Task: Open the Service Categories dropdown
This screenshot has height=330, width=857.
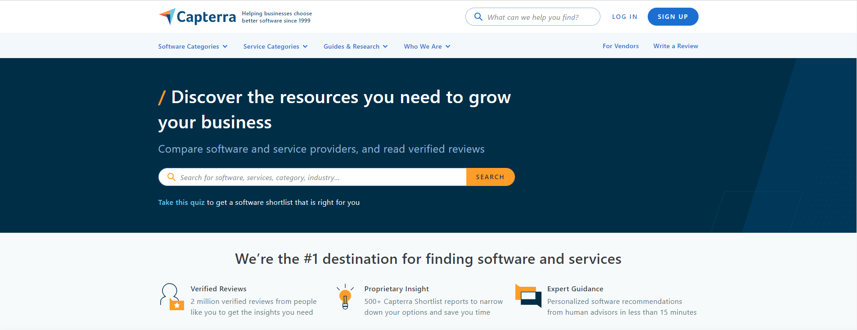Action: pos(275,46)
